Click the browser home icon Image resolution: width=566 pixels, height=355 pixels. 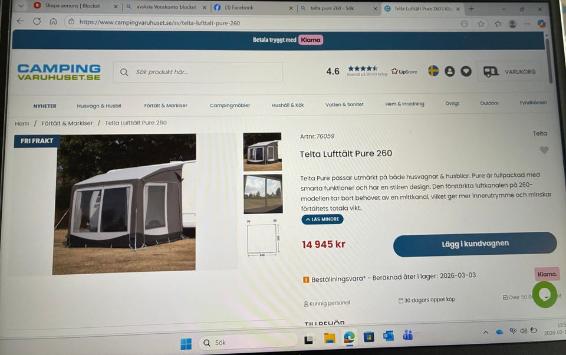point(53,21)
